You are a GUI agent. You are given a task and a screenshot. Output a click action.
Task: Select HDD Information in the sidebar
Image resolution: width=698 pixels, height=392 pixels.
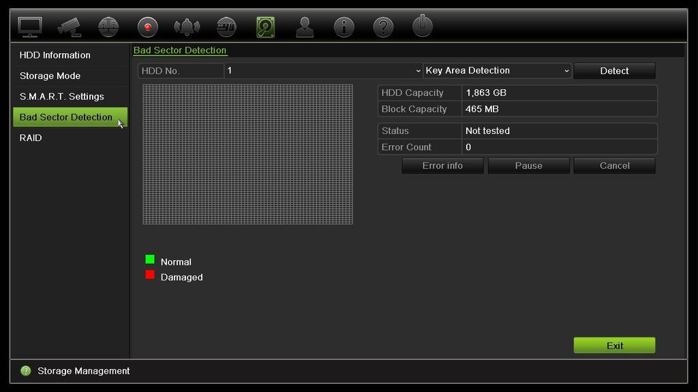(x=70, y=55)
